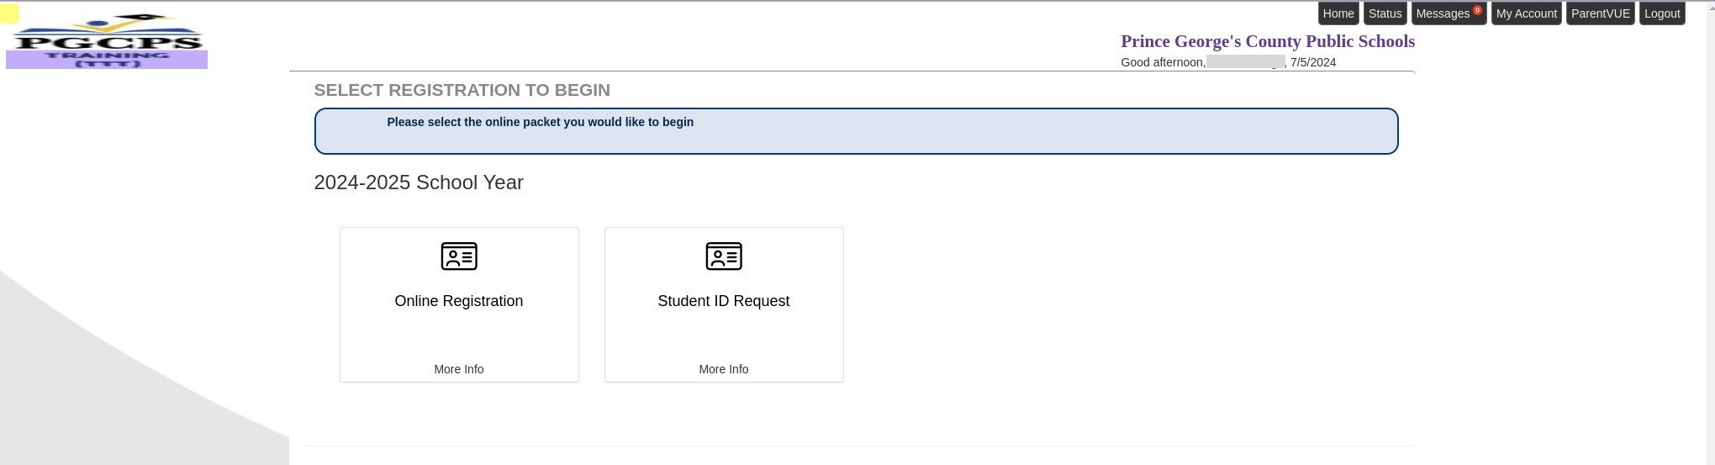This screenshot has height=465, width=1715.
Task: Click the yellow square in top-left corner
Action: coord(9,13)
